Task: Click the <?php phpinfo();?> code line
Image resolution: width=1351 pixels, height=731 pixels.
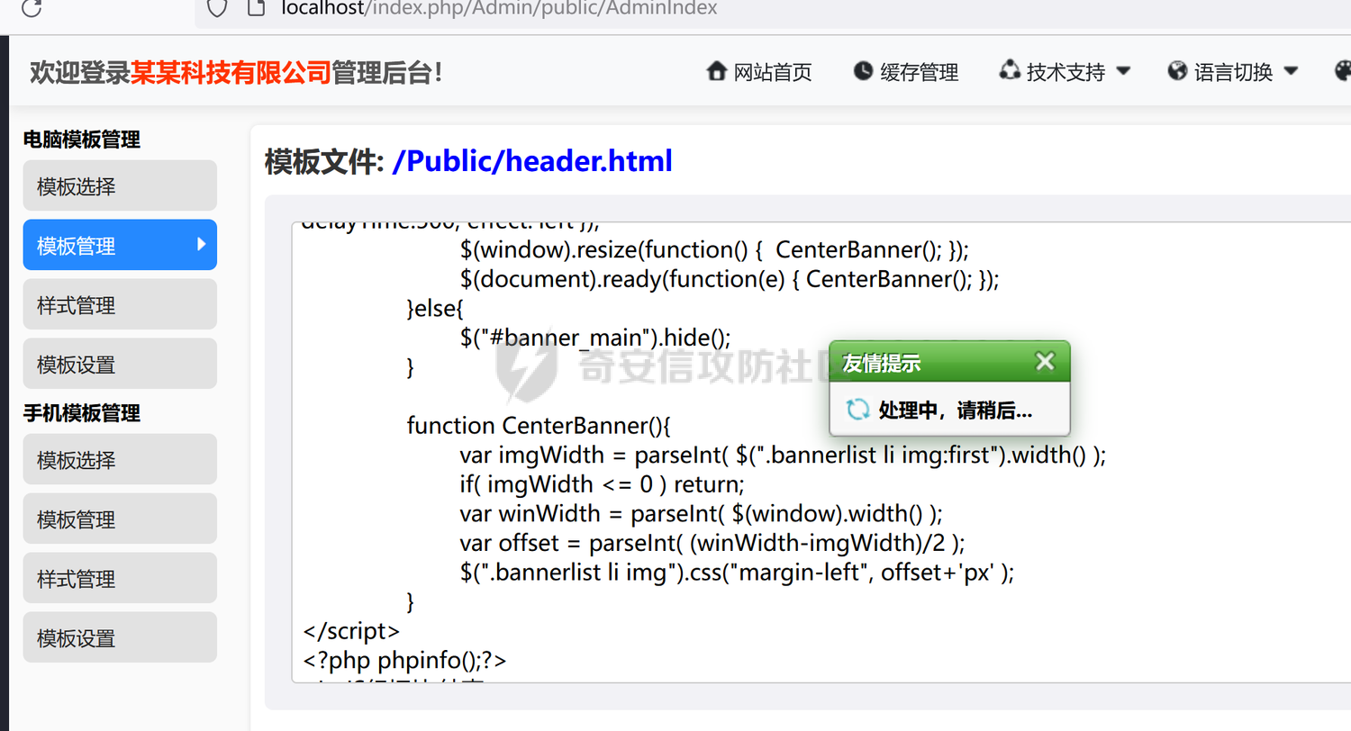Action: click(x=405, y=660)
